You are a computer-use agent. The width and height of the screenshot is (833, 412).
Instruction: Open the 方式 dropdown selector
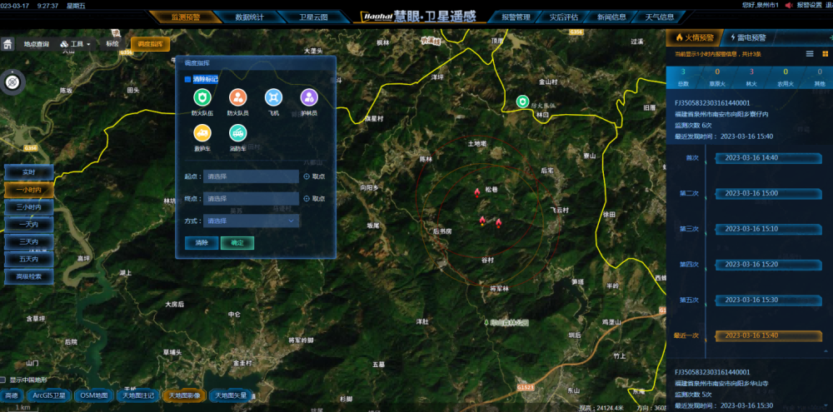(x=252, y=221)
